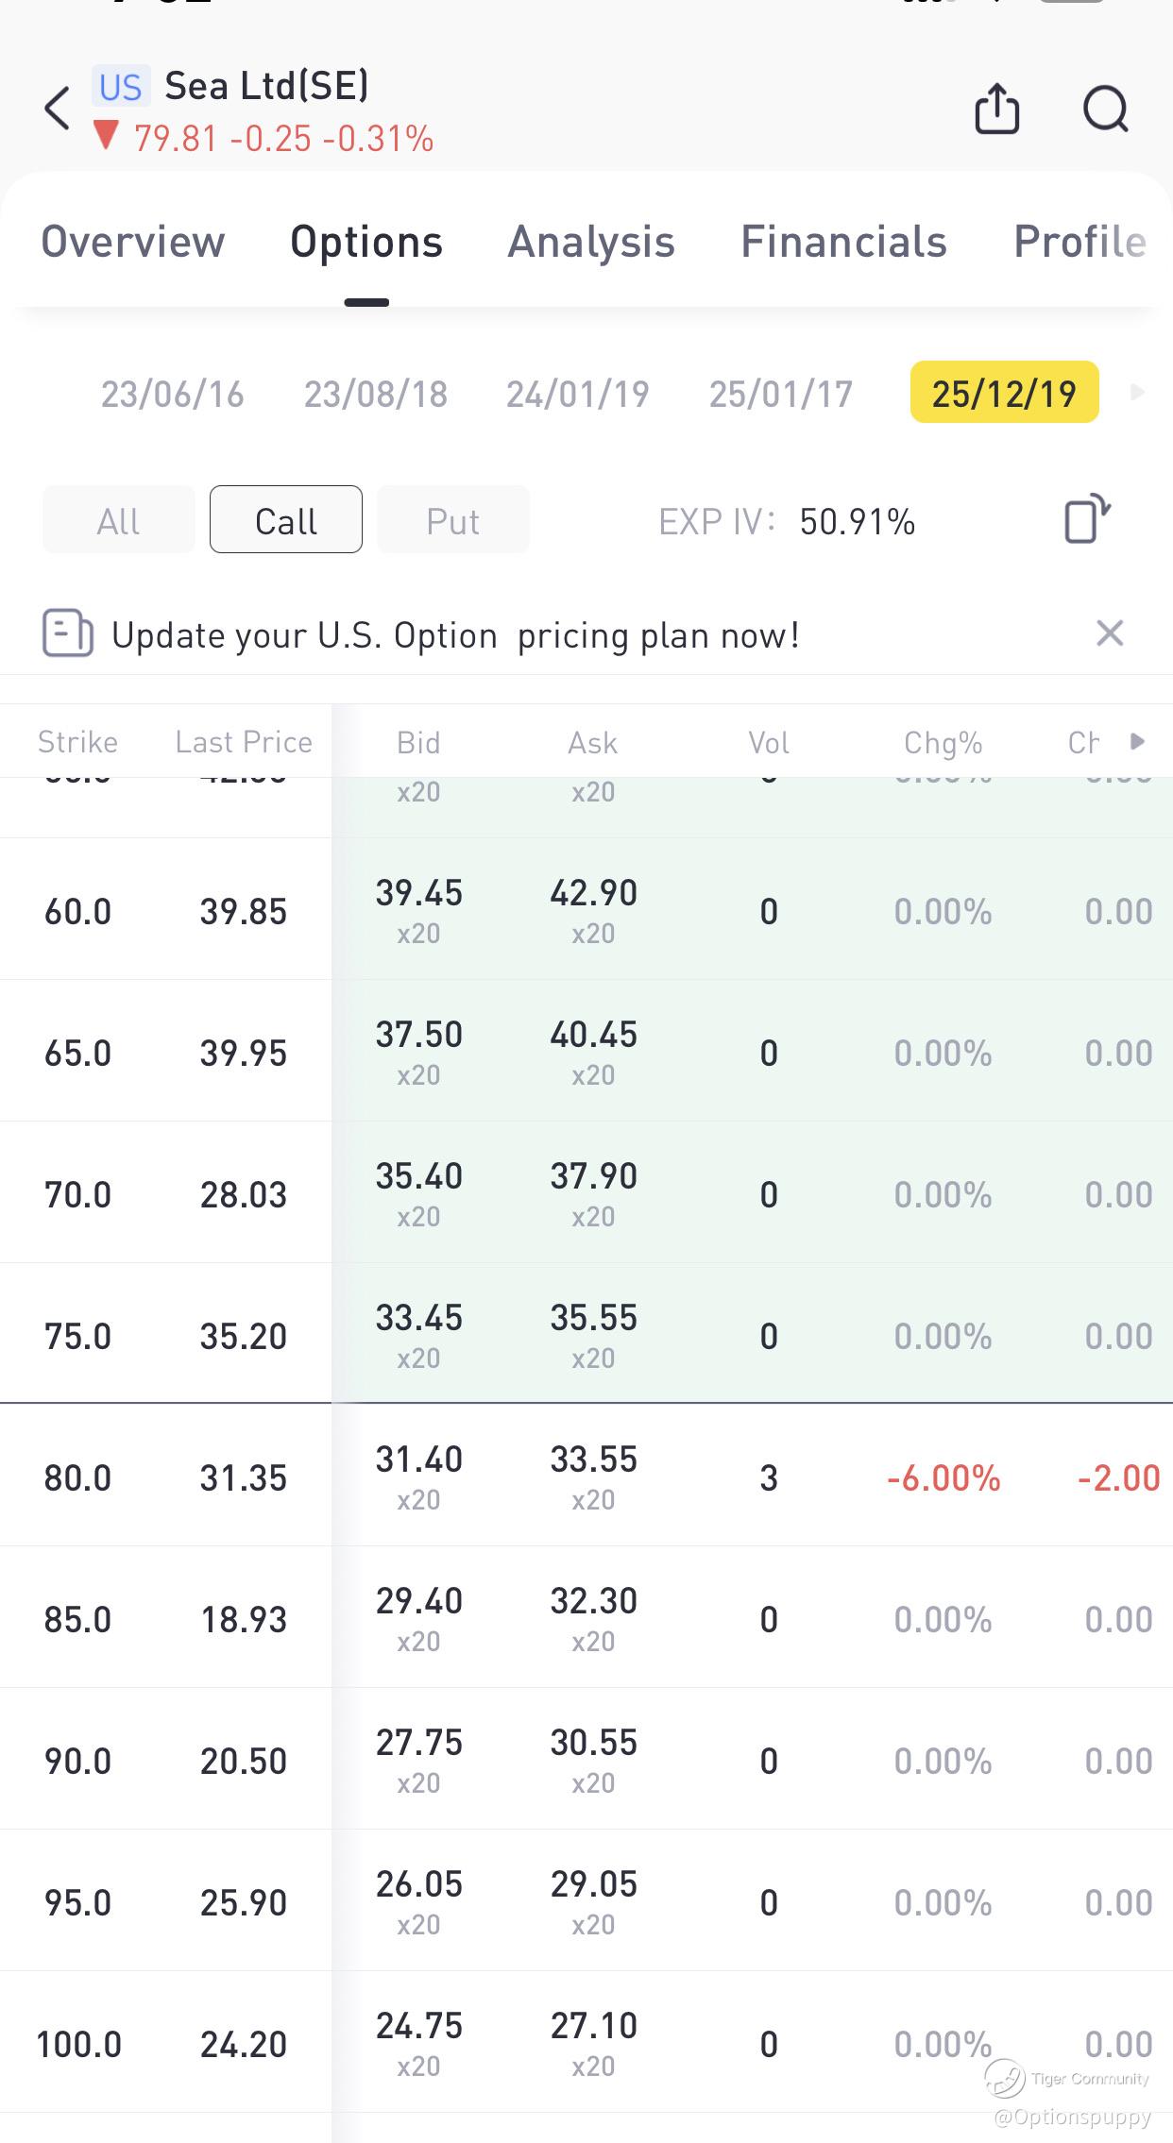Tap the update pricing plan link
The image size is (1173, 2143).
click(455, 635)
